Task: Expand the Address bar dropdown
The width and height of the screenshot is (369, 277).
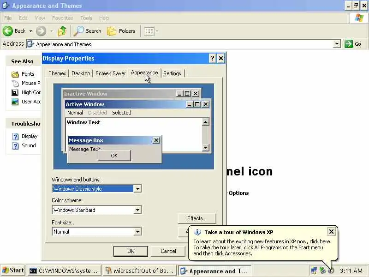Action: [x=337, y=44]
